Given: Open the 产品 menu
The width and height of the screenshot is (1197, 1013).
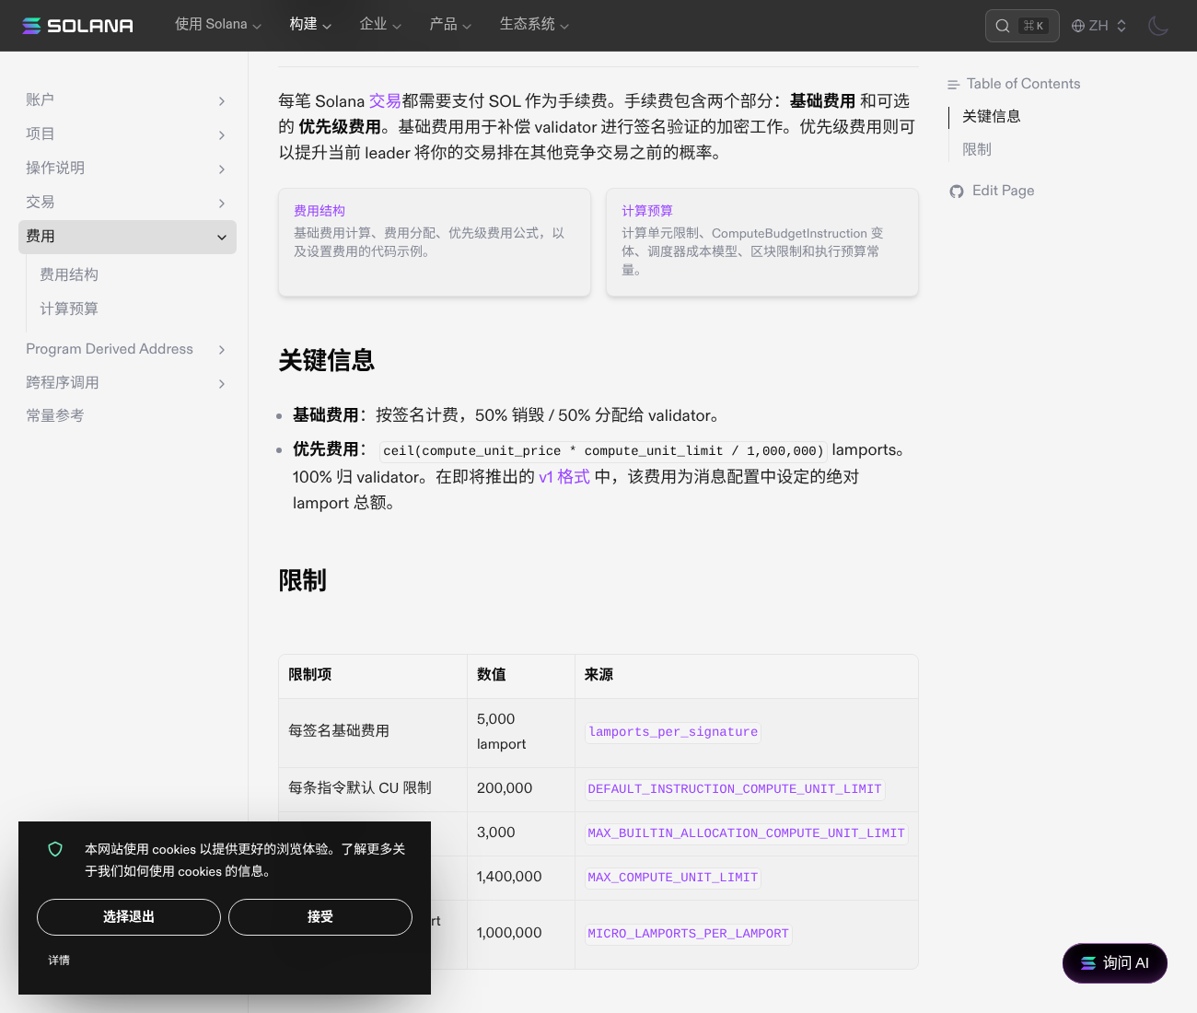Looking at the screenshot, I should [x=450, y=25].
